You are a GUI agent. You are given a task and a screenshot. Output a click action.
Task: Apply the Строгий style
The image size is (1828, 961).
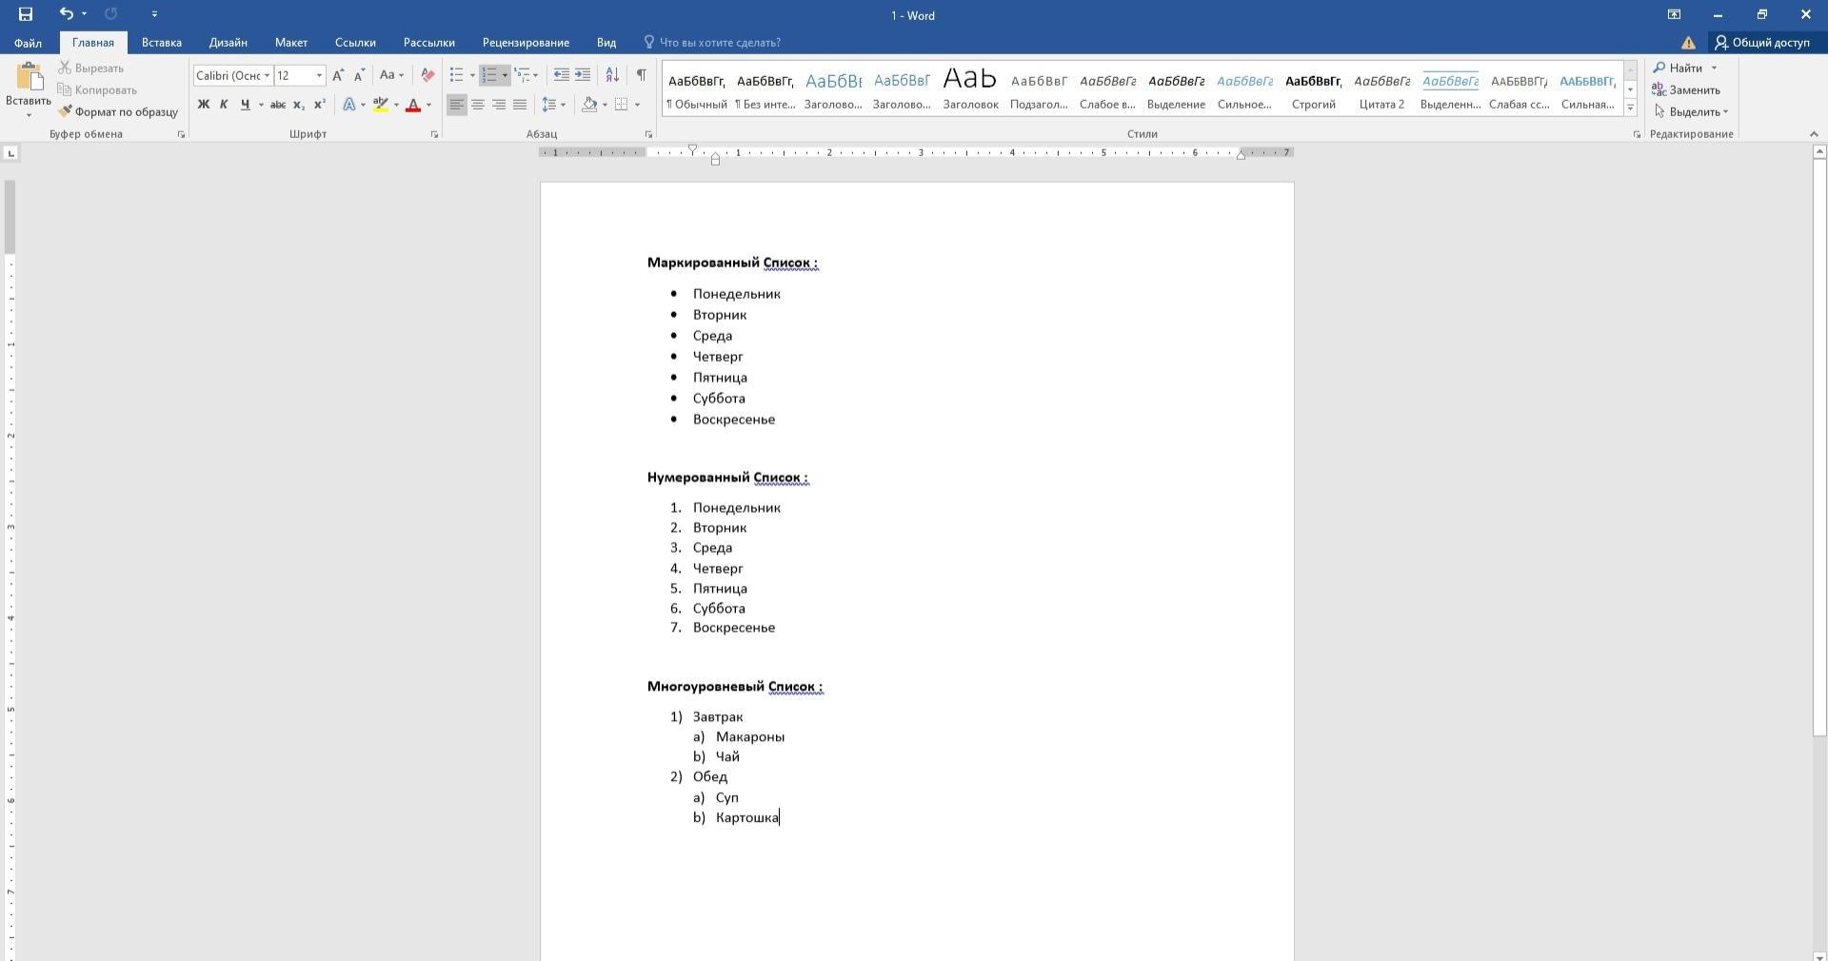pos(1313,89)
